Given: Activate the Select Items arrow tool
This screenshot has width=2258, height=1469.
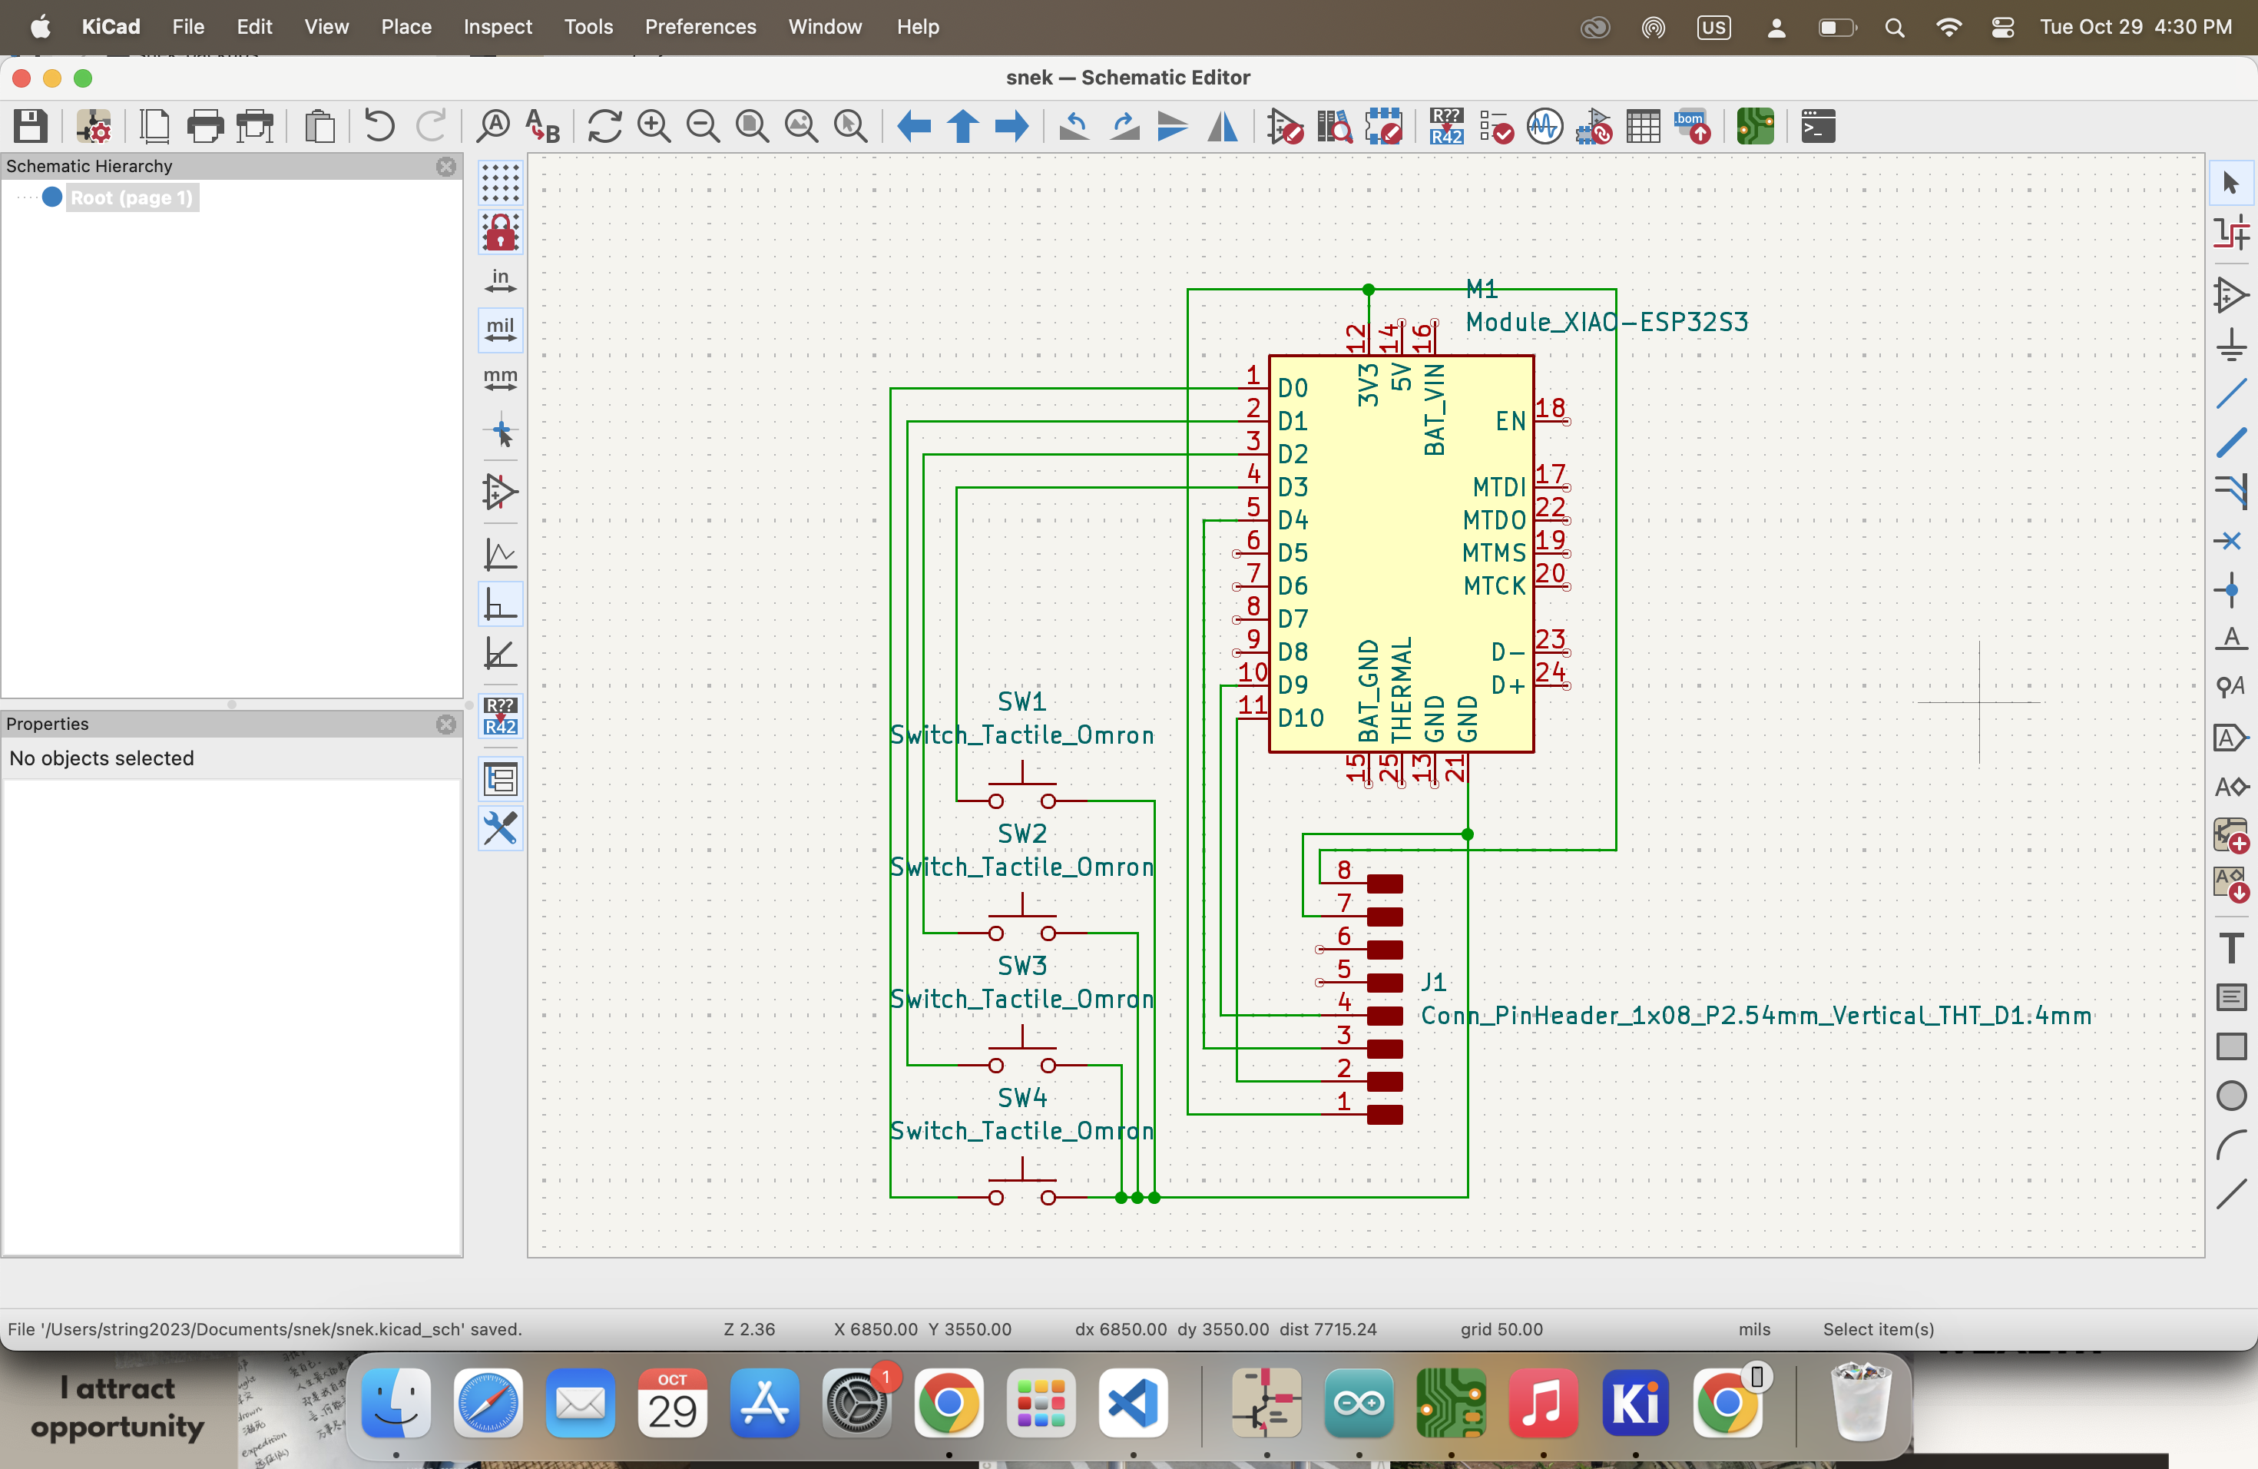Looking at the screenshot, I should [x=2231, y=182].
